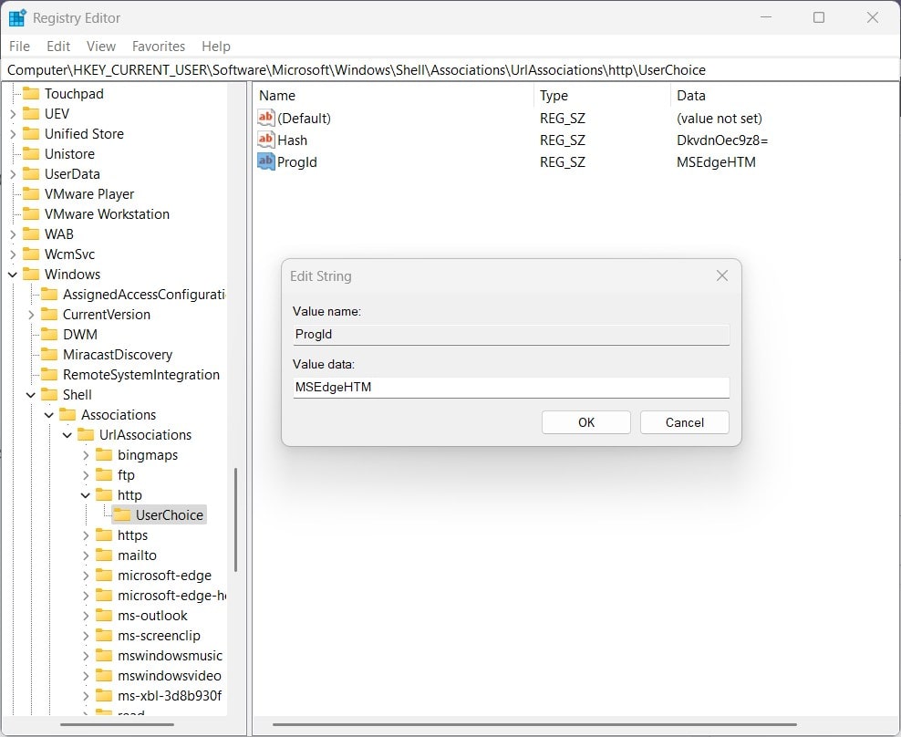Expand the mailto tree node

click(85, 555)
